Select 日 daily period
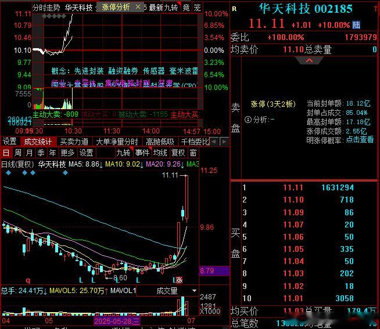380x329 pixels. click(6, 153)
